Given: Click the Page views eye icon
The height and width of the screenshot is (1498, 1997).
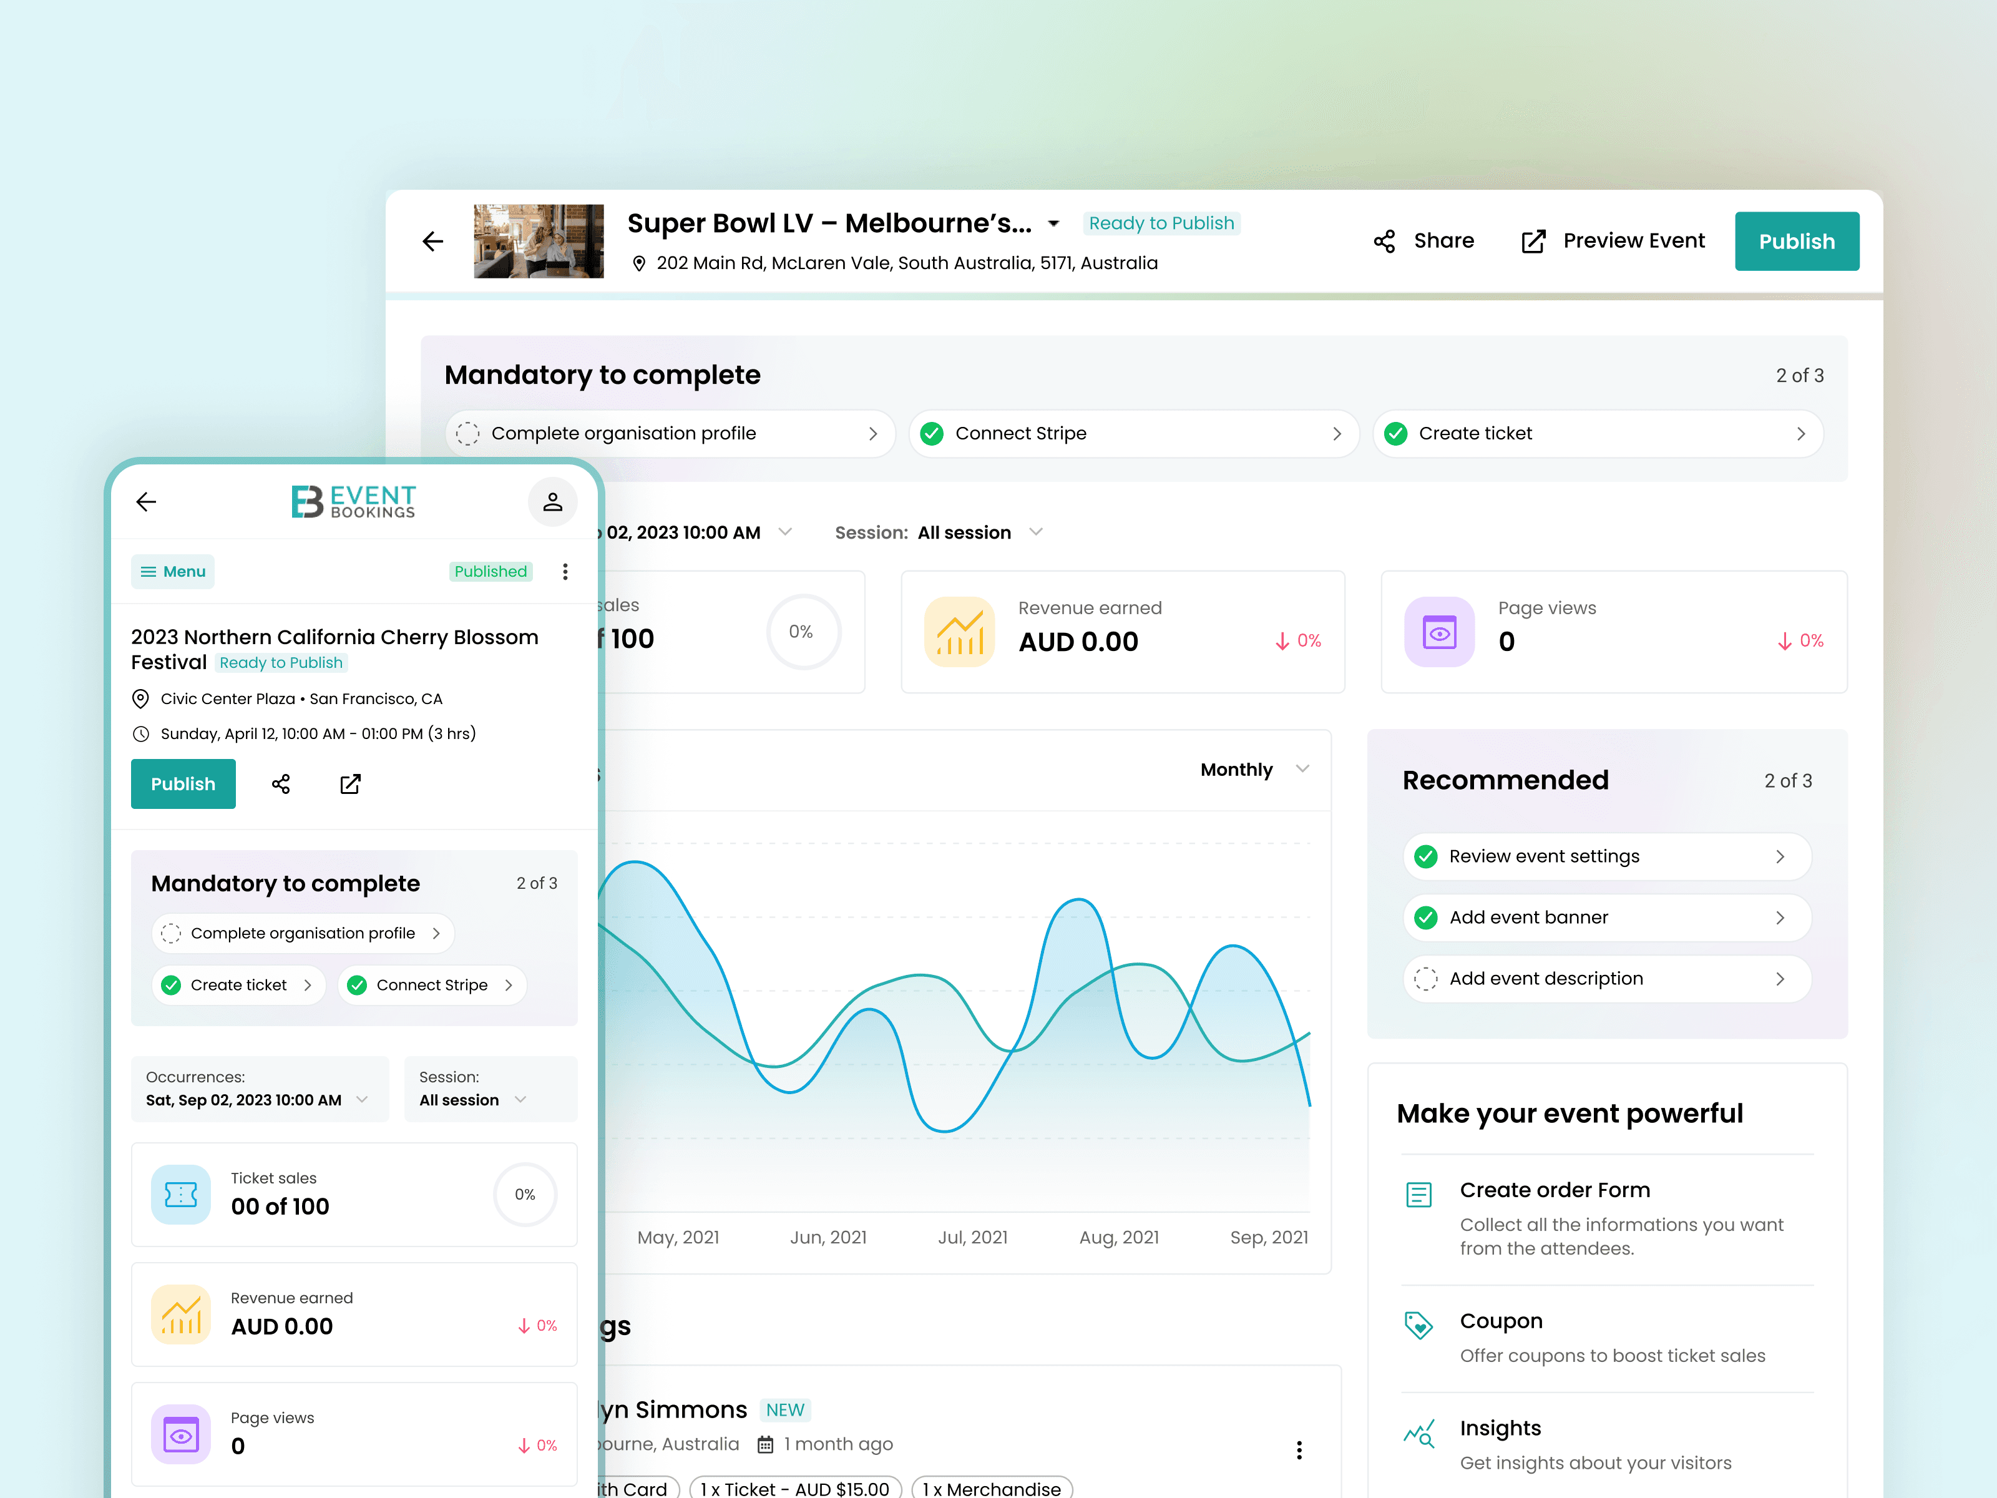Looking at the screenshot, I should [1439, 632].
